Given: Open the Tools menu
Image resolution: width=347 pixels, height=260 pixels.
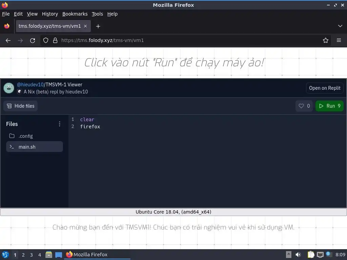Looking at the screenshot, I should pyautogui.click(x=97, y=14).
